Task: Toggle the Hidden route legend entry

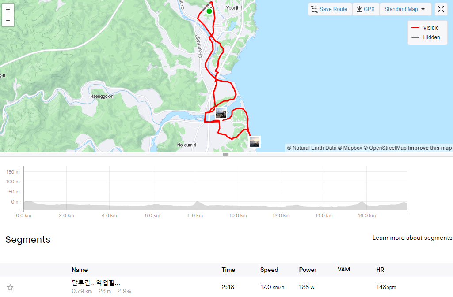Action: click(426, 37)
